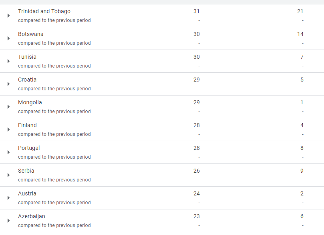Viewport: 324px width, 235px height.
Task: Expand the Serbia row arrow
Action: 8,175
